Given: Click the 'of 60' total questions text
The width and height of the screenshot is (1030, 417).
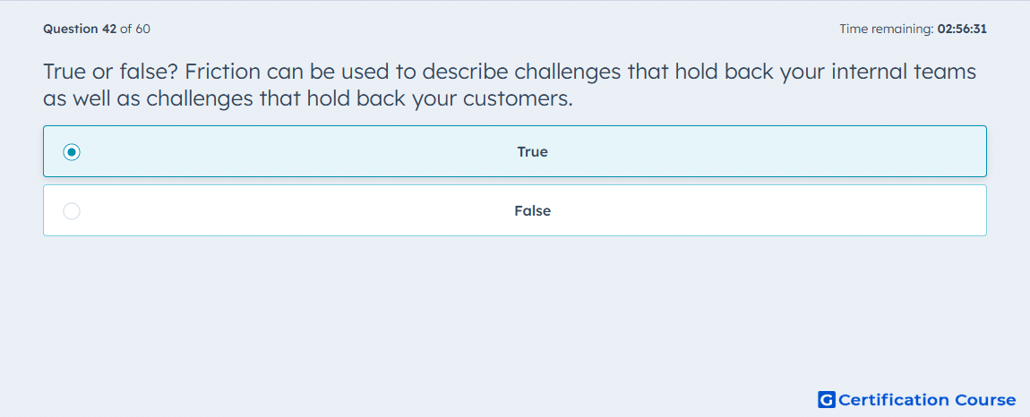Looking at the screenshot, I should point(134,29).
